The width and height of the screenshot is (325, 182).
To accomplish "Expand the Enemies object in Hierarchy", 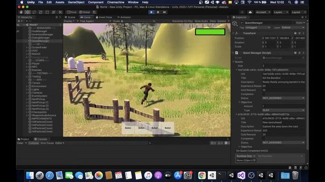I will click(x=27, y=70).
